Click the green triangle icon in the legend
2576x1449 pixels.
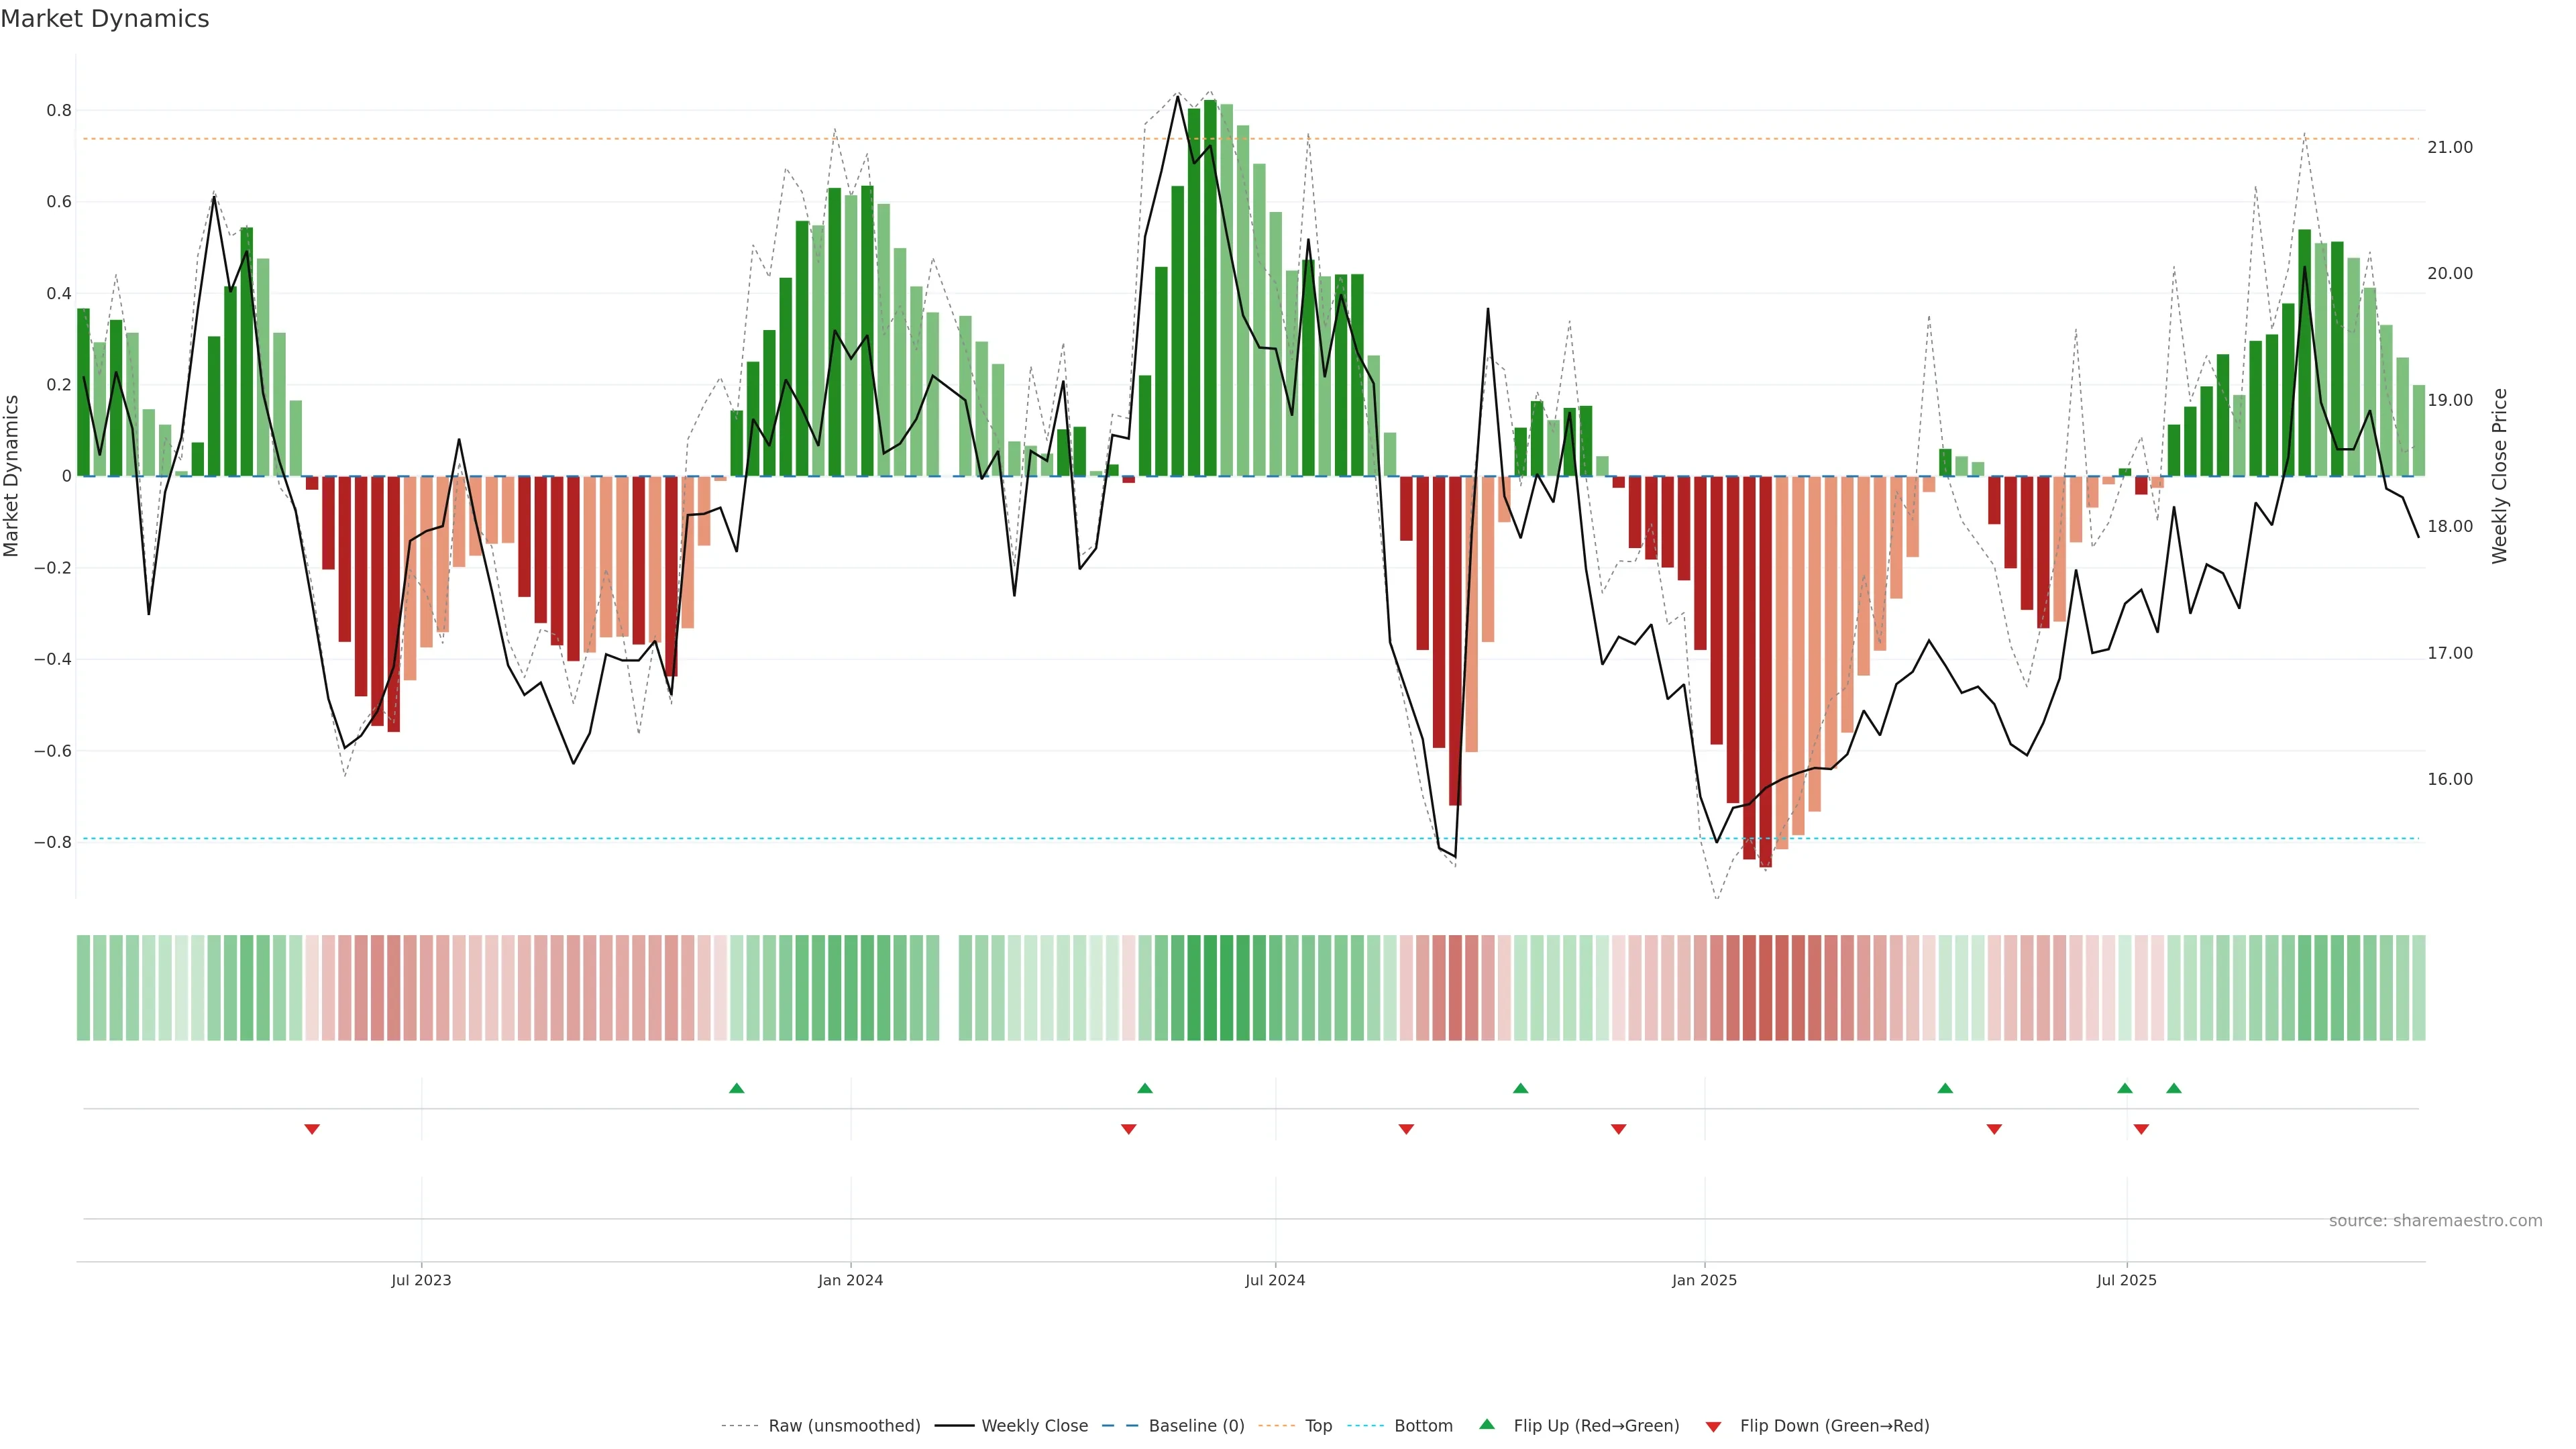coord(1487,1424)
